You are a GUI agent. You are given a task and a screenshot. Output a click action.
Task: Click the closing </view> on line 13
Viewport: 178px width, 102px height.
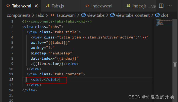(x=34, y=85)
